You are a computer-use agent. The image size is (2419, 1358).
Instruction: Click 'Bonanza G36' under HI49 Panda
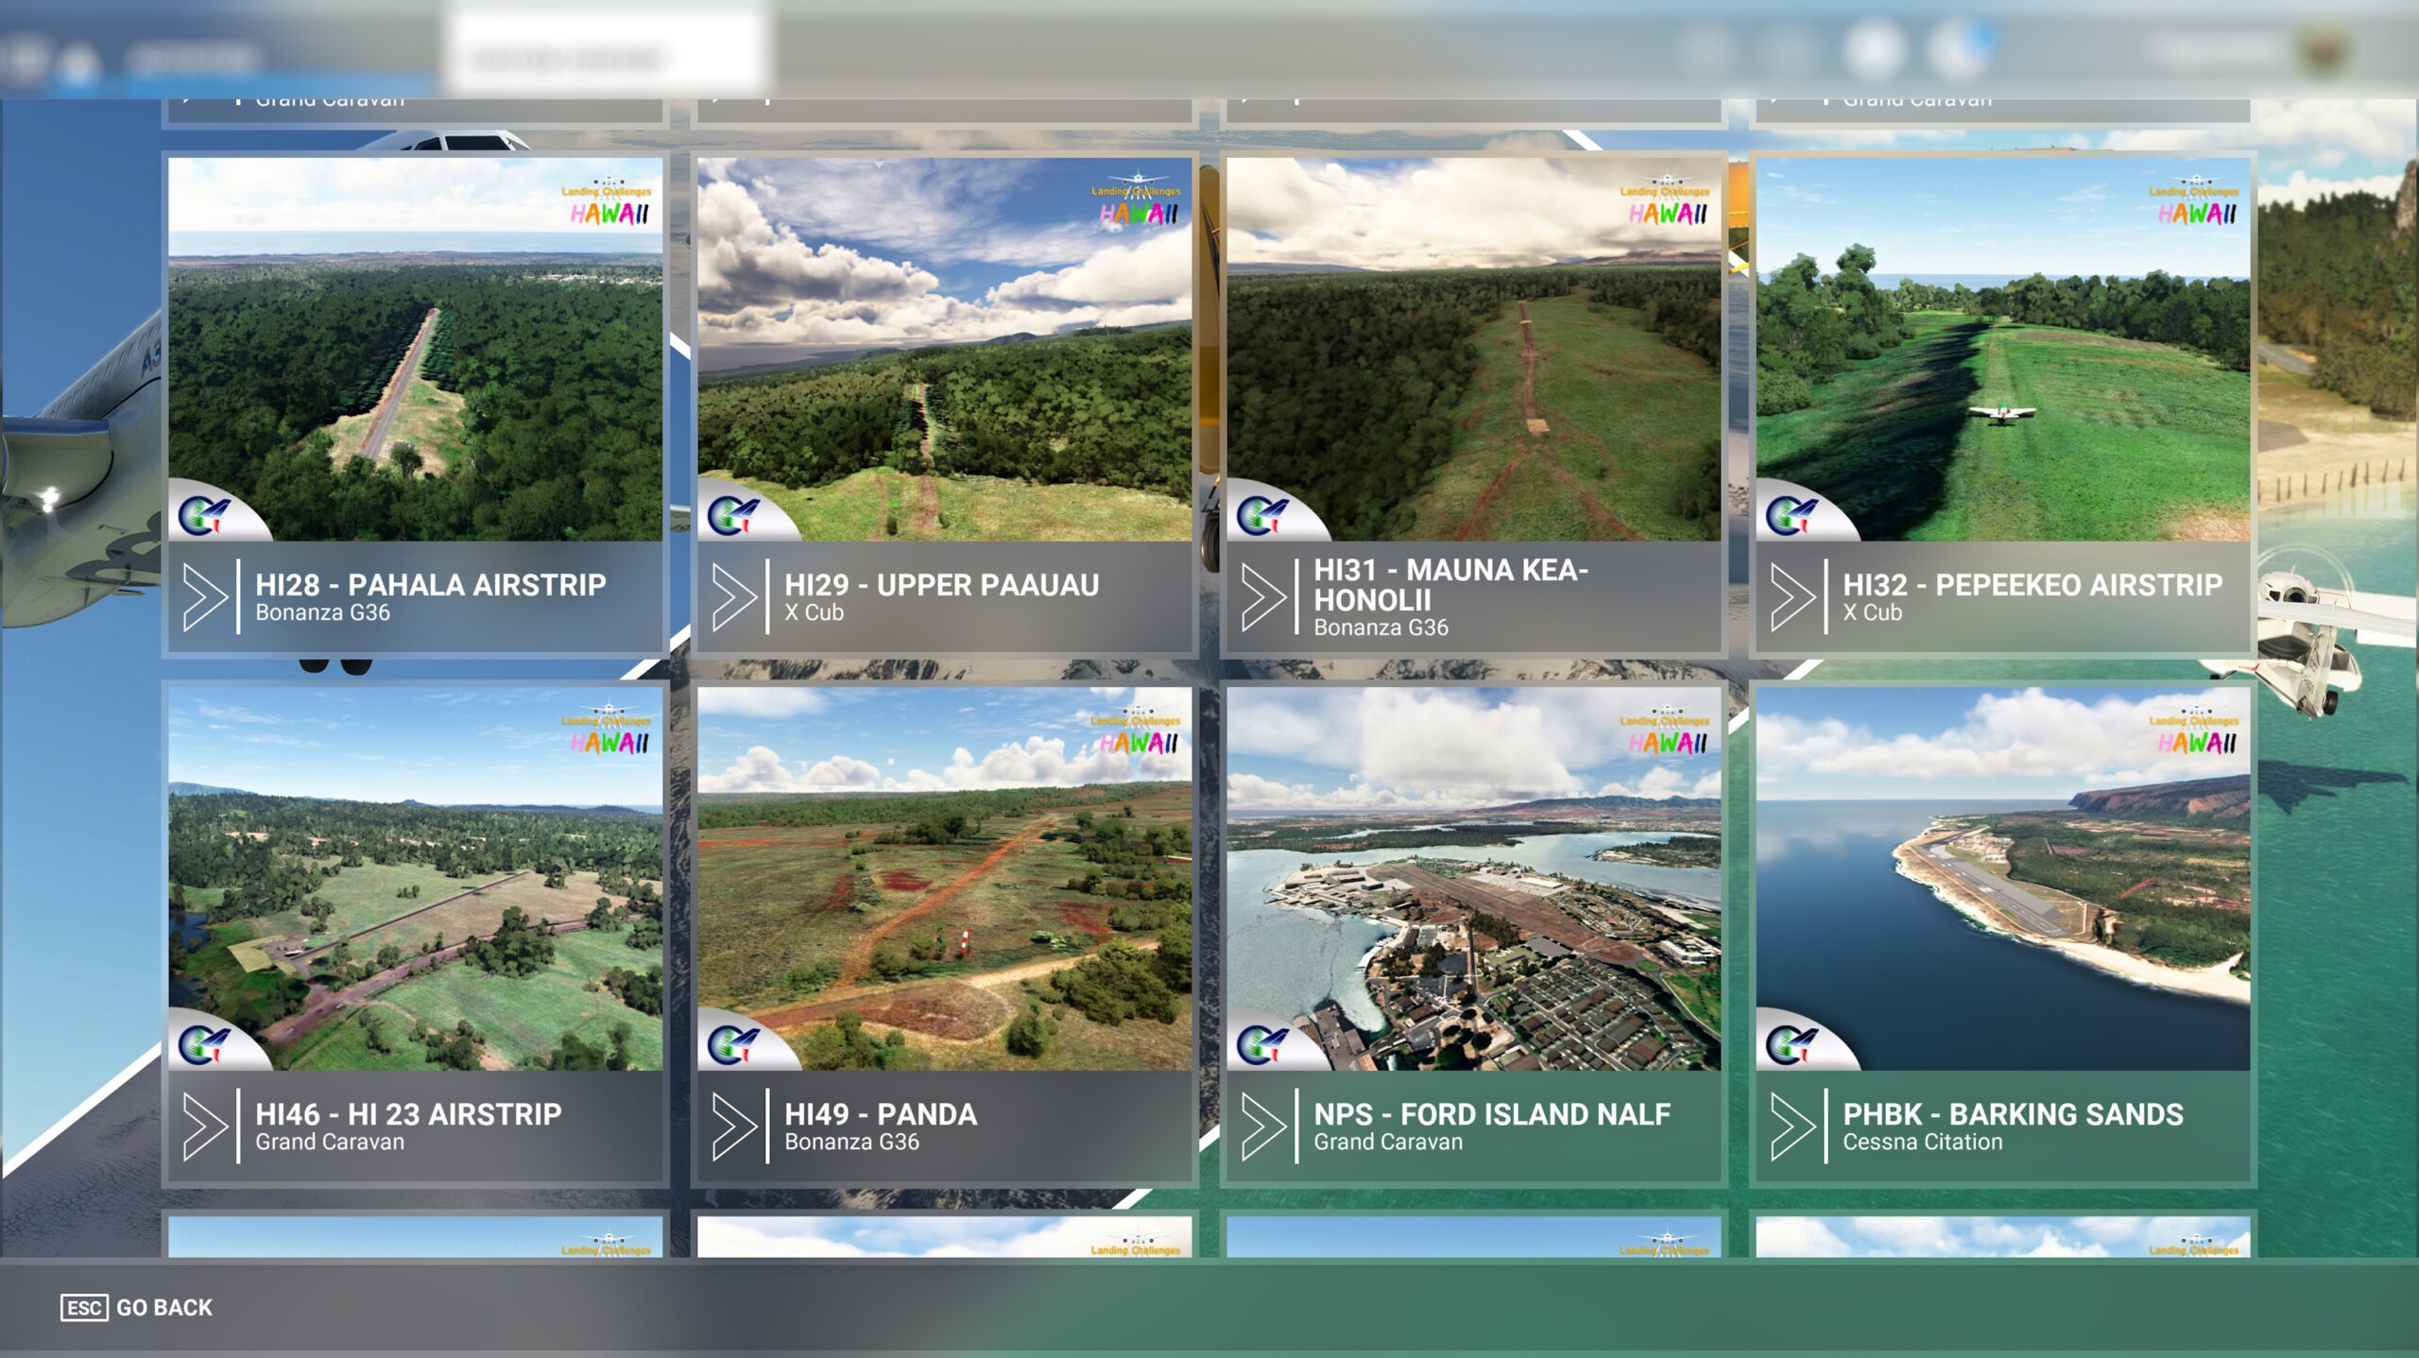click(851, 1142)
